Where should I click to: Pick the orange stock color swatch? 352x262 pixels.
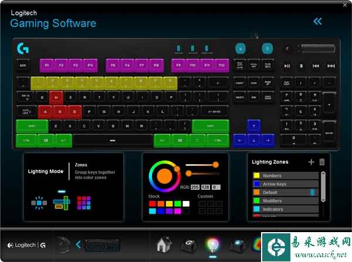point(161,203)
